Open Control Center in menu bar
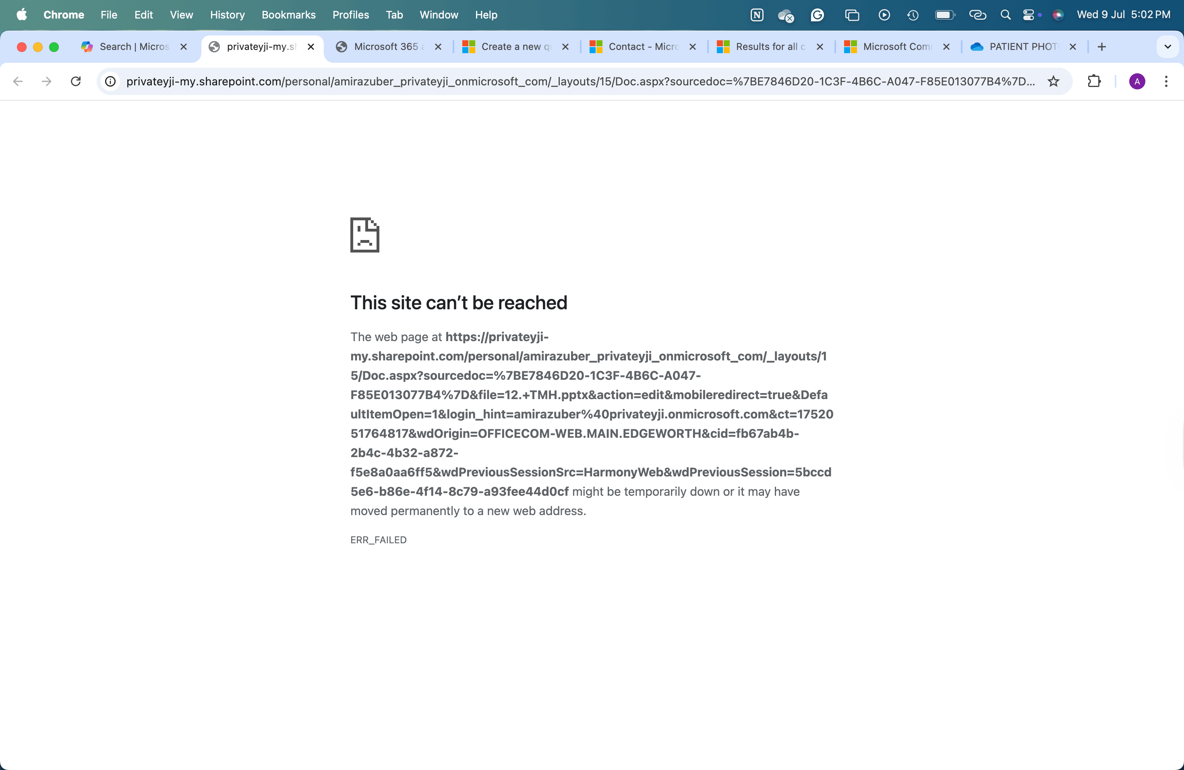This screenshot has height=770, width=1184. pyautogui.click(x=1028, y=15)
